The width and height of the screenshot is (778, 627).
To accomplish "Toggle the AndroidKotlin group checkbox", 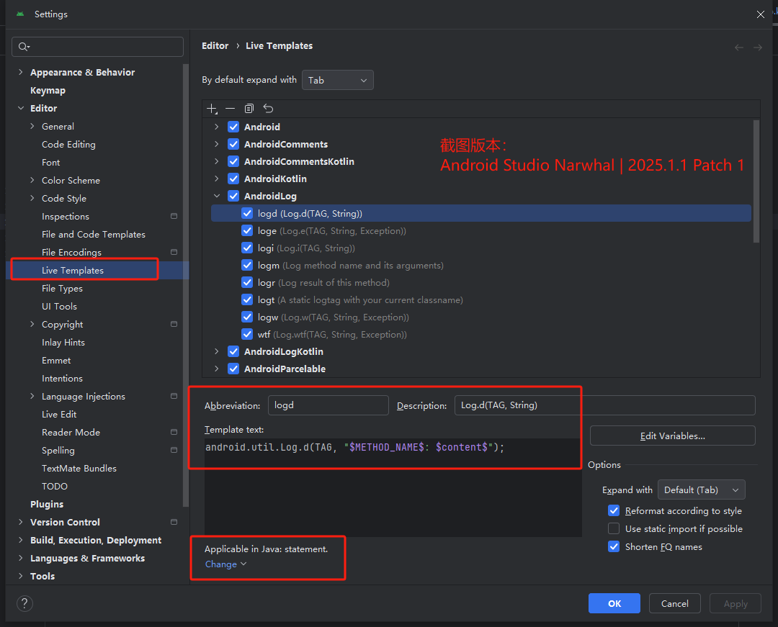I will (x=233, y=179).
